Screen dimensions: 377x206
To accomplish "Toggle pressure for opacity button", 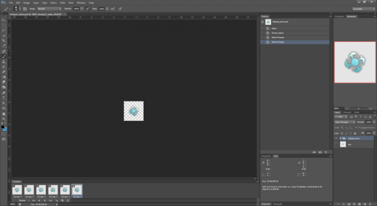I will [x=88, y=9].
